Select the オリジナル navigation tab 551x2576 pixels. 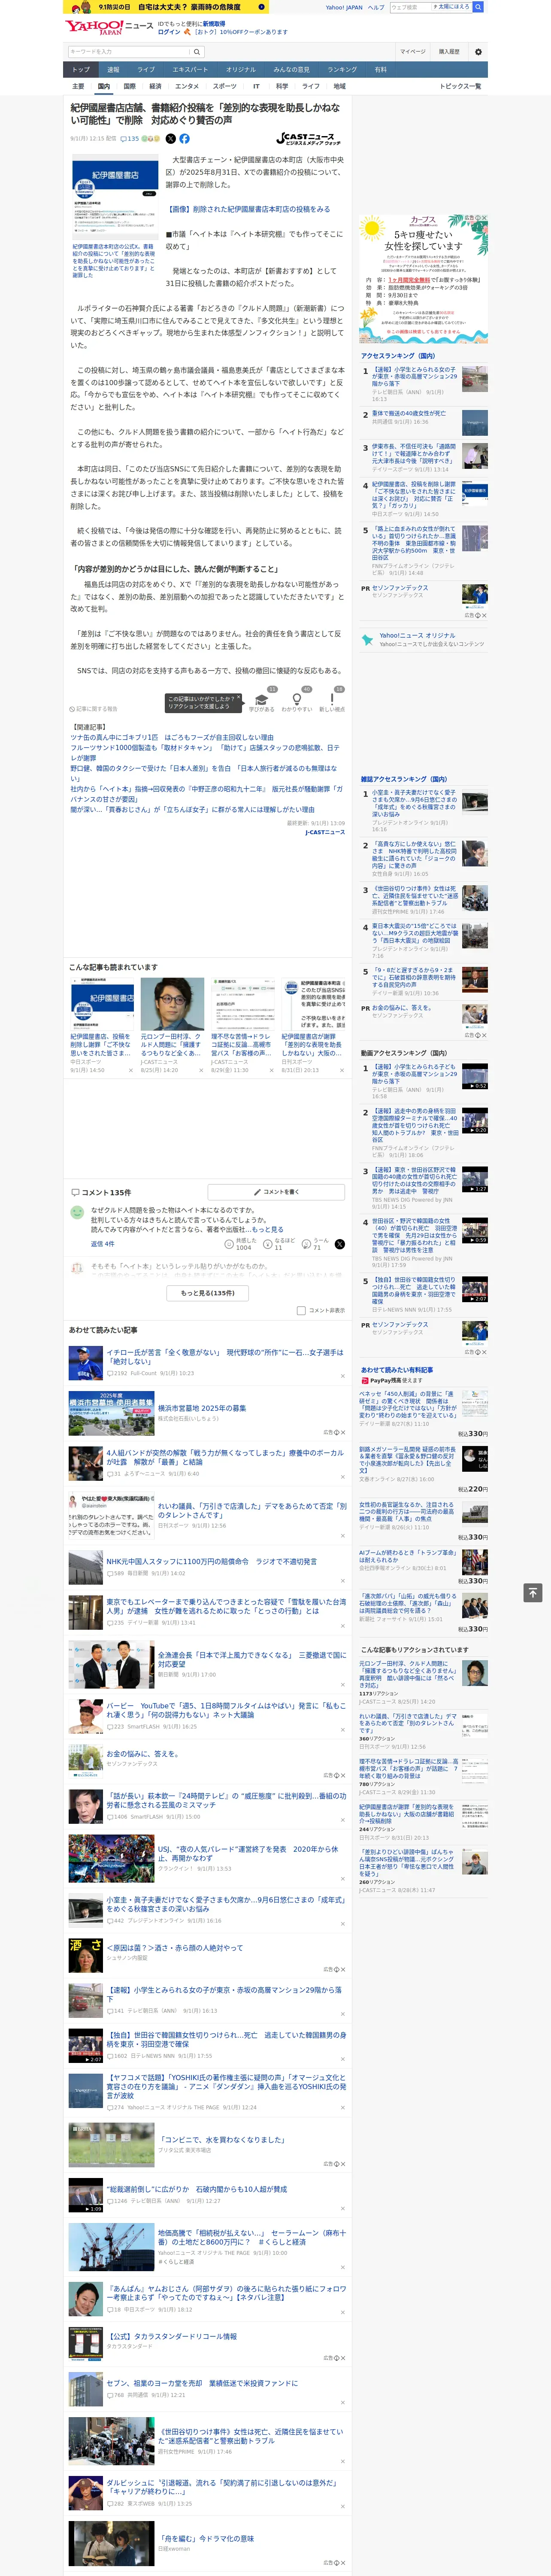click(x=241, y=70)
